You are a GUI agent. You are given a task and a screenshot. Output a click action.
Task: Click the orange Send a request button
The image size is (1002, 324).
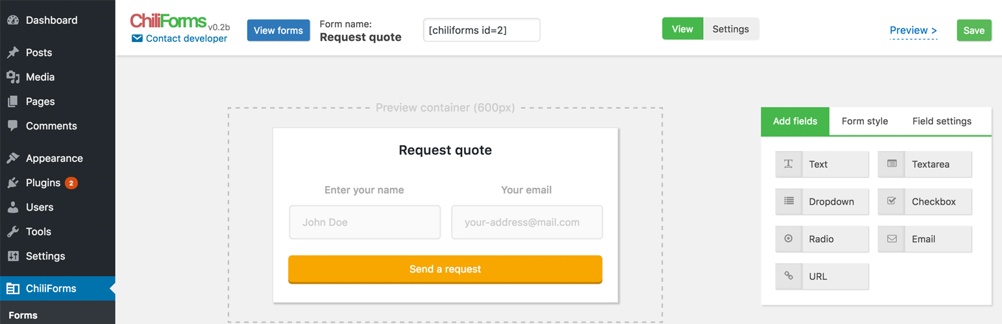pos(445,269)
